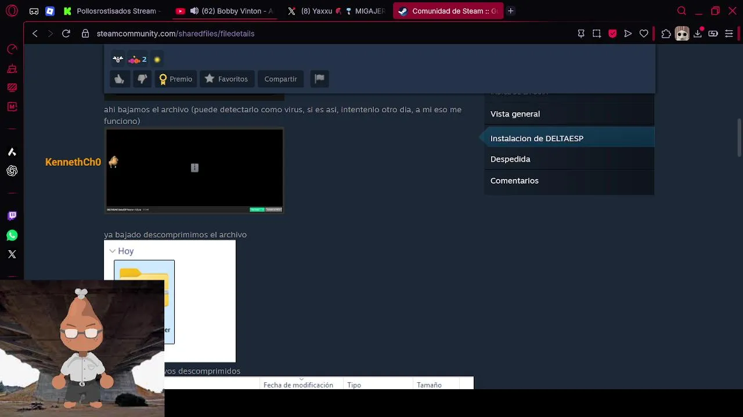Open X in the sidebar
This screenshot has width=743, height=417.
click(x=12, y=254)
